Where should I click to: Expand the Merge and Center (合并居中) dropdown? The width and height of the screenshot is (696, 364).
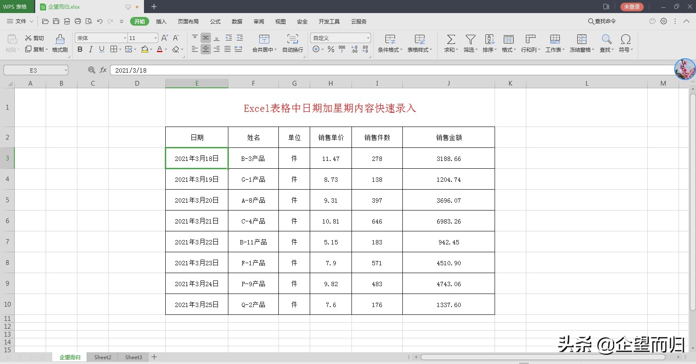(276, 50)
